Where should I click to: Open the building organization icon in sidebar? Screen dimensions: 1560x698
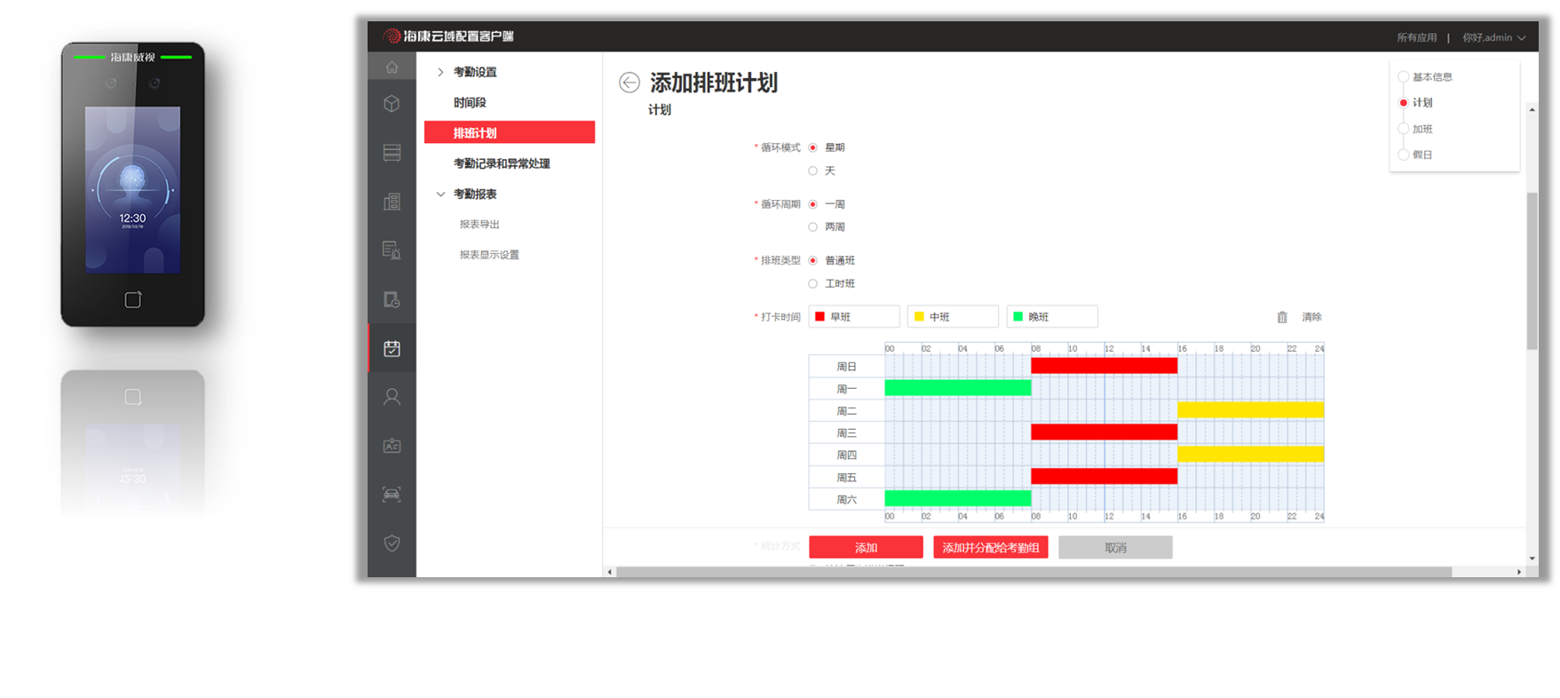tap(392, 202)
